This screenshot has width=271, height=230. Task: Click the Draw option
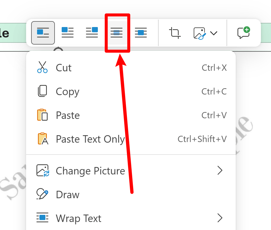(x=68, y=195)
